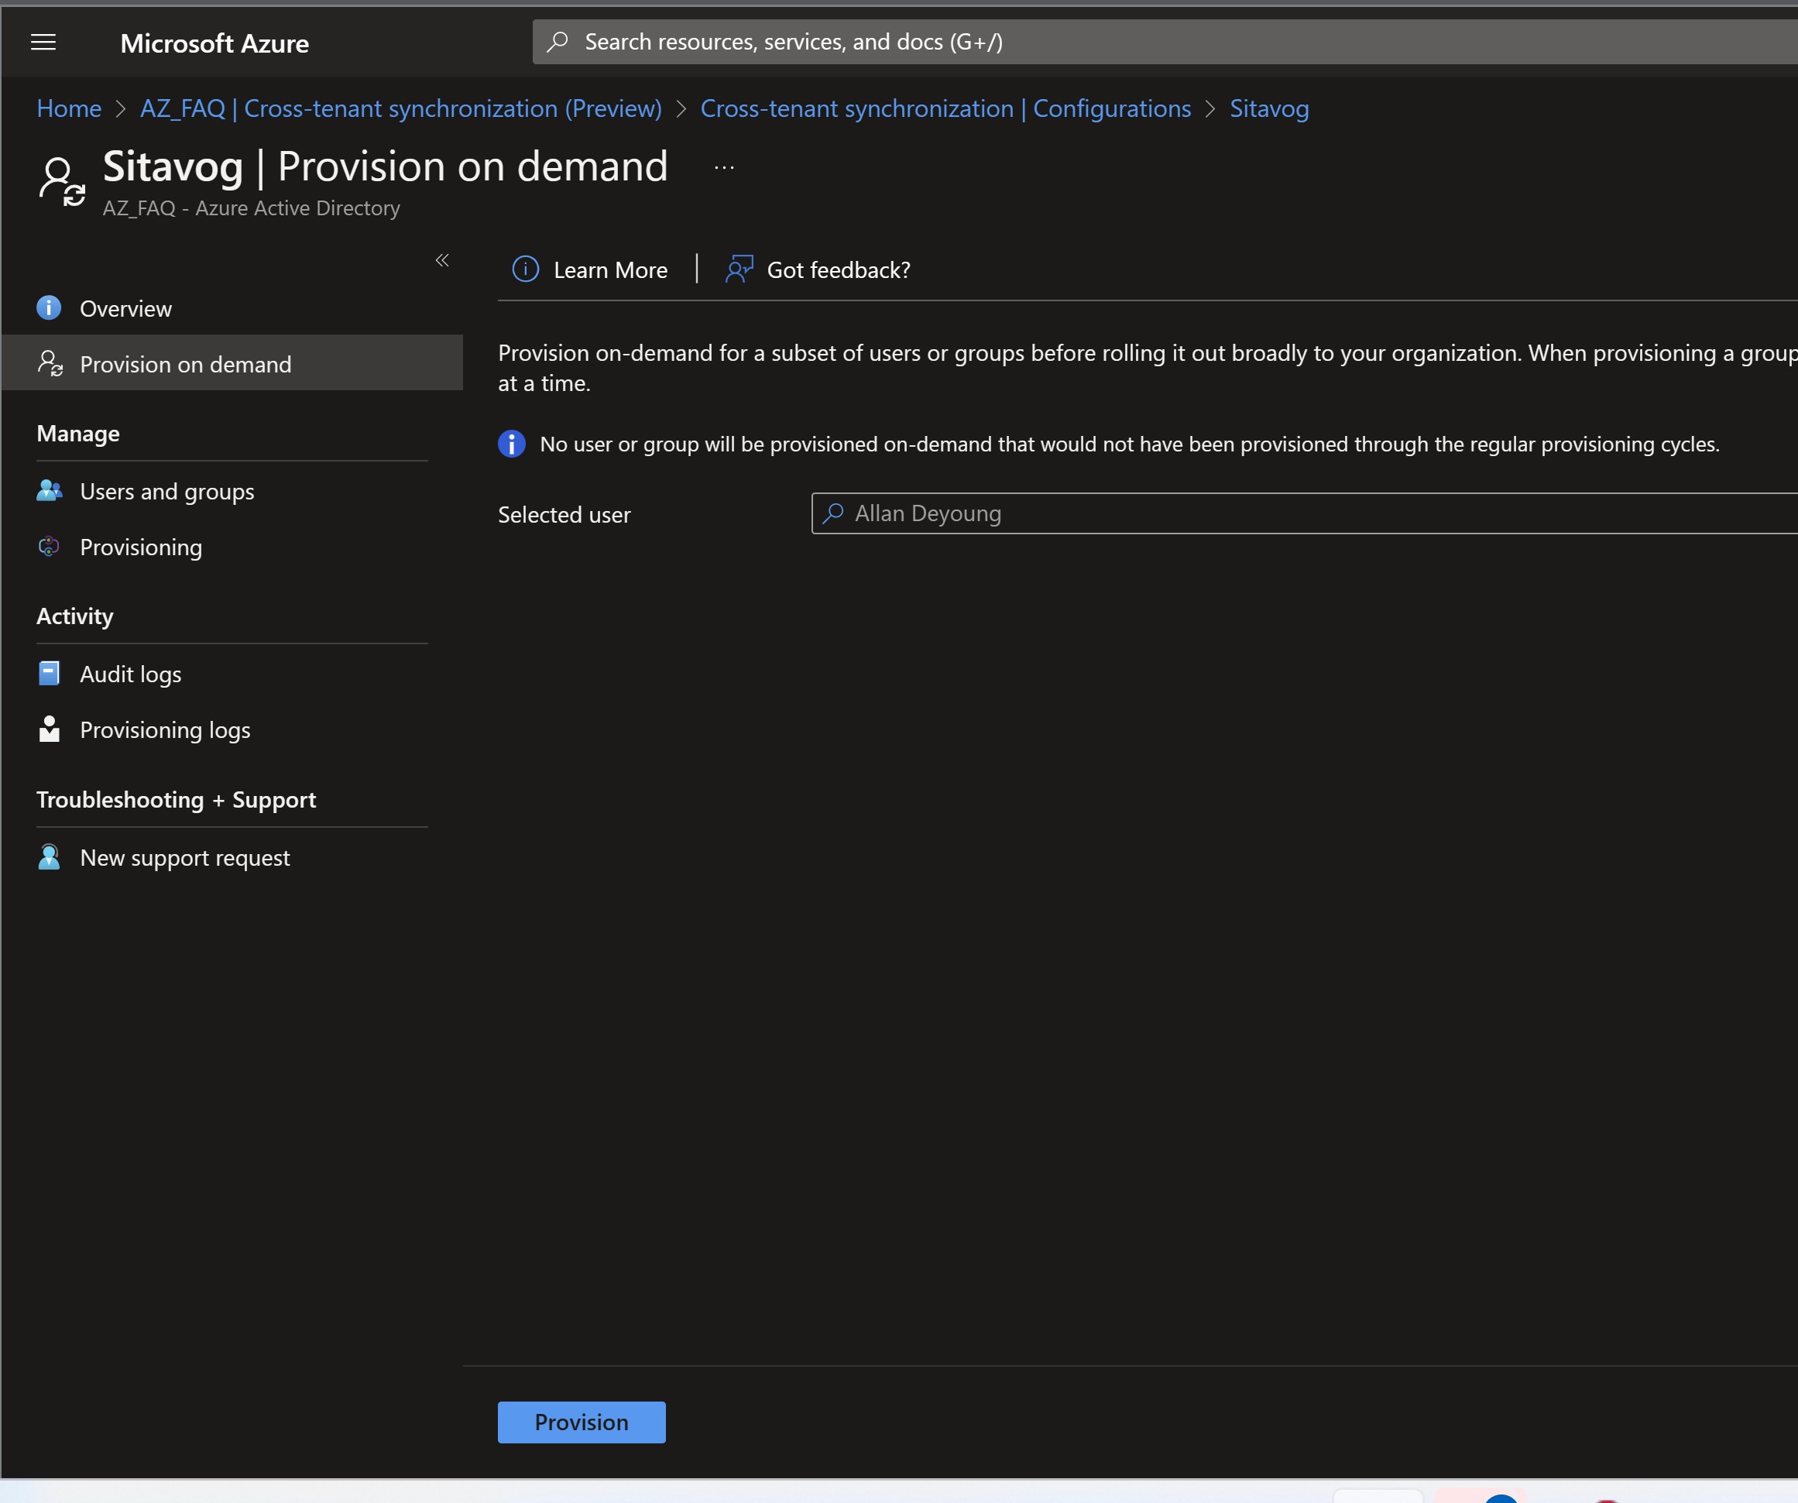Collapse the sidebar with double chevron
1798x1503 pixels.
(442, 260)
